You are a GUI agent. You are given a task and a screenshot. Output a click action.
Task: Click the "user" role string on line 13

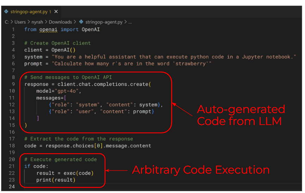(x=85, y=112)
